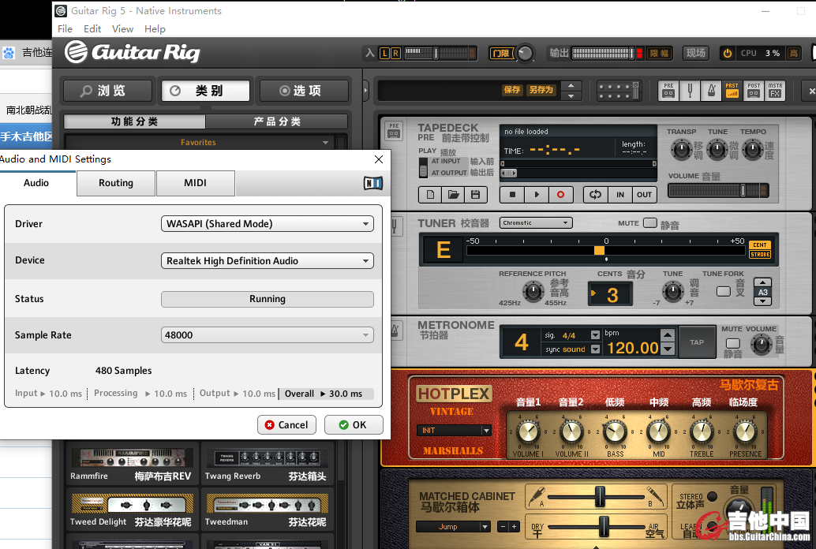The height and width of the screenshot is (549, 816).
Task: Toggle the POST tapedeck rack icon
Action: [754, 91]
